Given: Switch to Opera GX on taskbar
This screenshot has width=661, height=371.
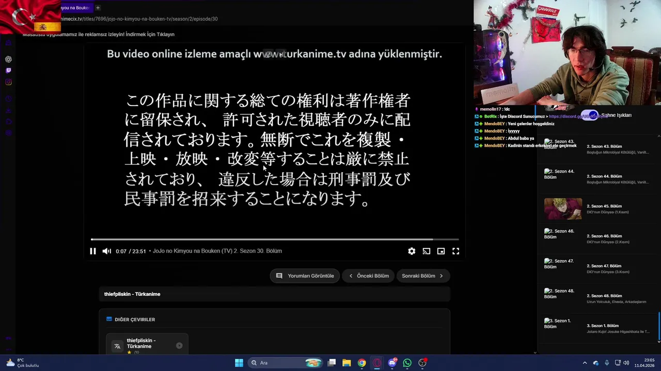Looking at the screenshot, I should tap(377, 363).
